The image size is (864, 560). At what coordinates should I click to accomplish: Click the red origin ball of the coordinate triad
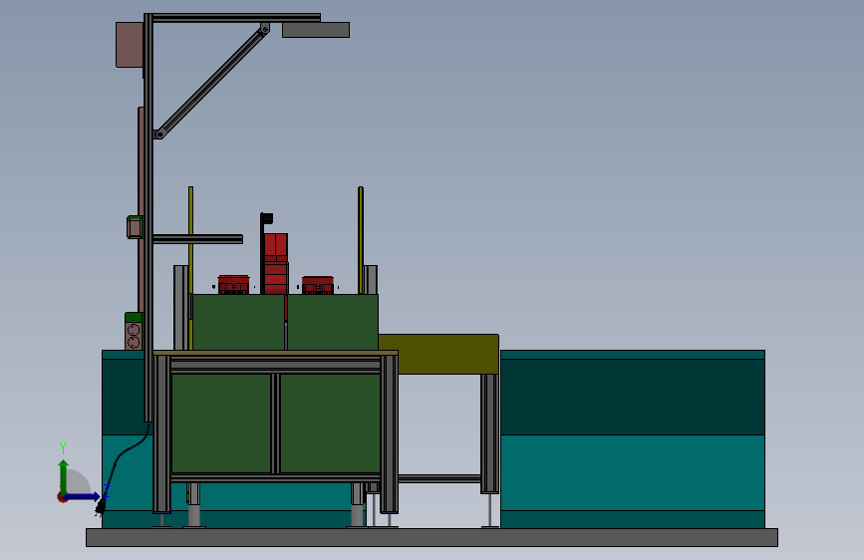pos(62,497)
